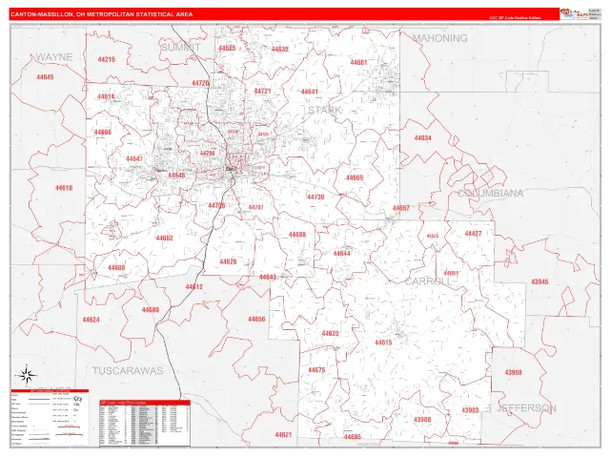Click the ZIP Code index table header
Viewport: 610px width, 458px height.
point(145,403)
